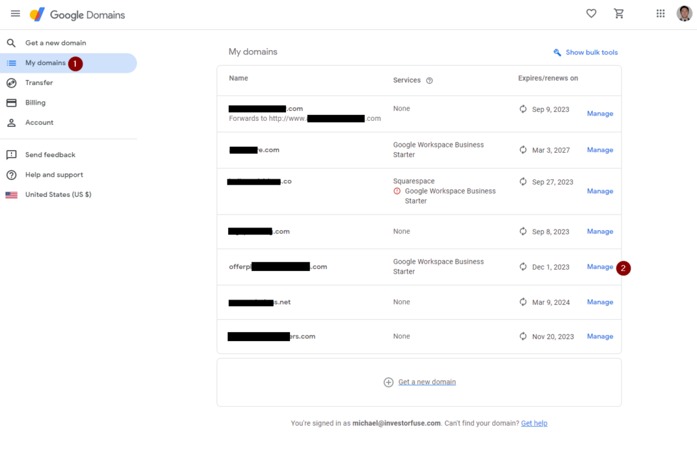The width and height of the screenshot is (697, 449).
Task: Open the Billing section
Action: pos(35,103)
